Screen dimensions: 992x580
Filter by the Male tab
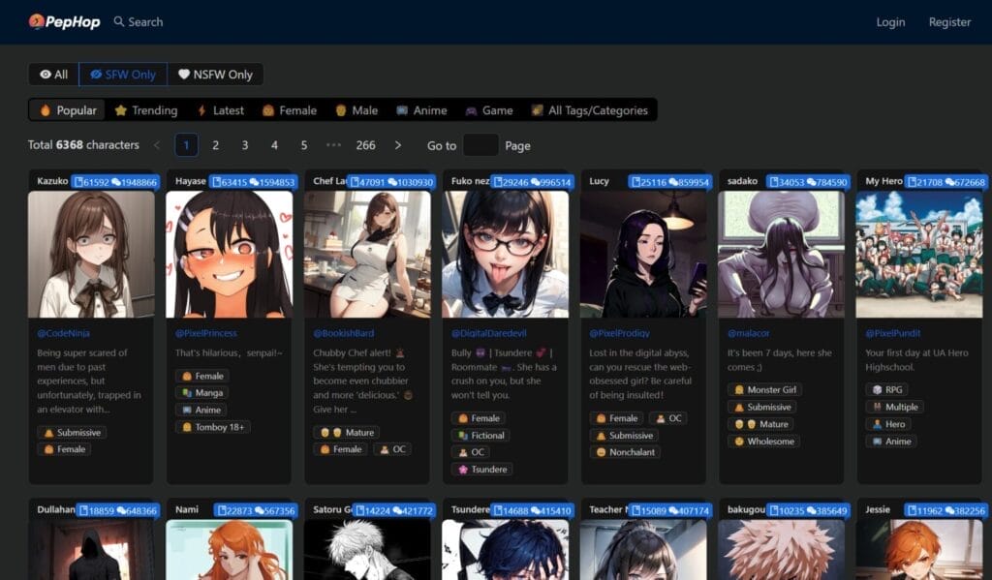pyautogui.click(x=356, y=110)
